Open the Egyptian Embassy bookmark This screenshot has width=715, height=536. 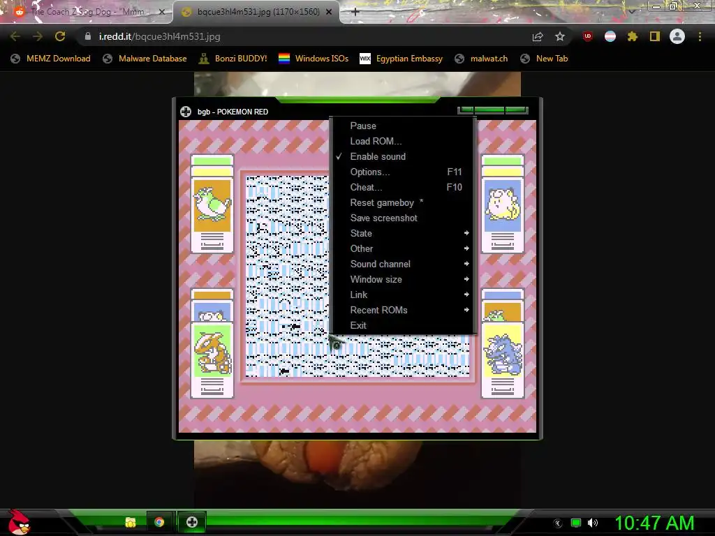401,59
